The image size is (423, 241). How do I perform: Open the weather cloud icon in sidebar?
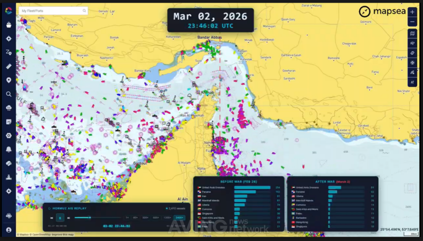(8, 108)
